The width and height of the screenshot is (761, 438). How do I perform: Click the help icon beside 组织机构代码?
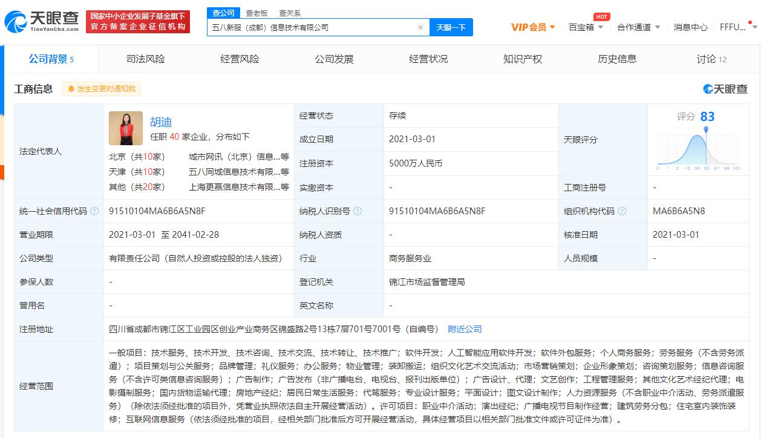click(x=622, y=211)
